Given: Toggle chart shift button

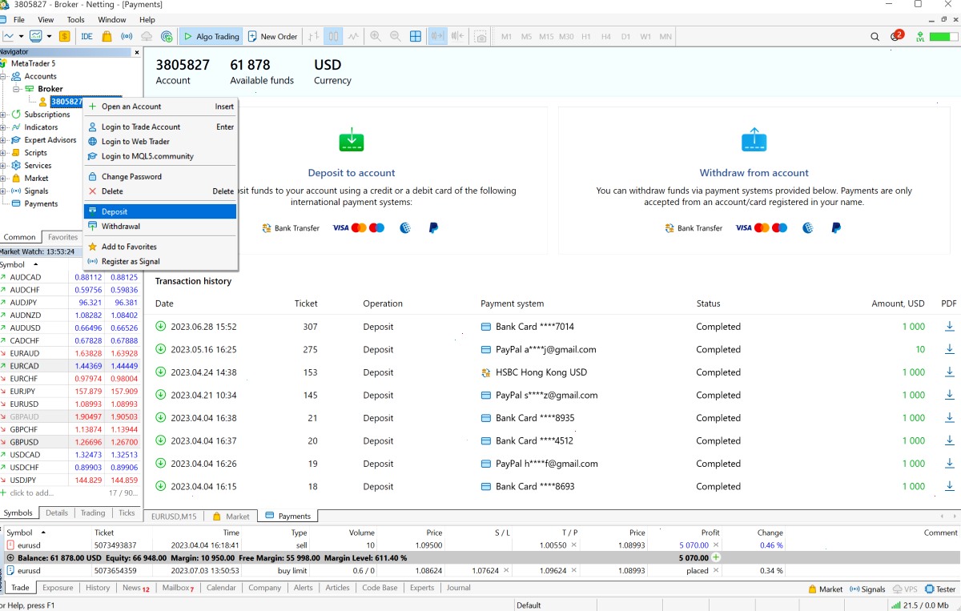Looking at the screenshot, I should (x=457, y=36).
